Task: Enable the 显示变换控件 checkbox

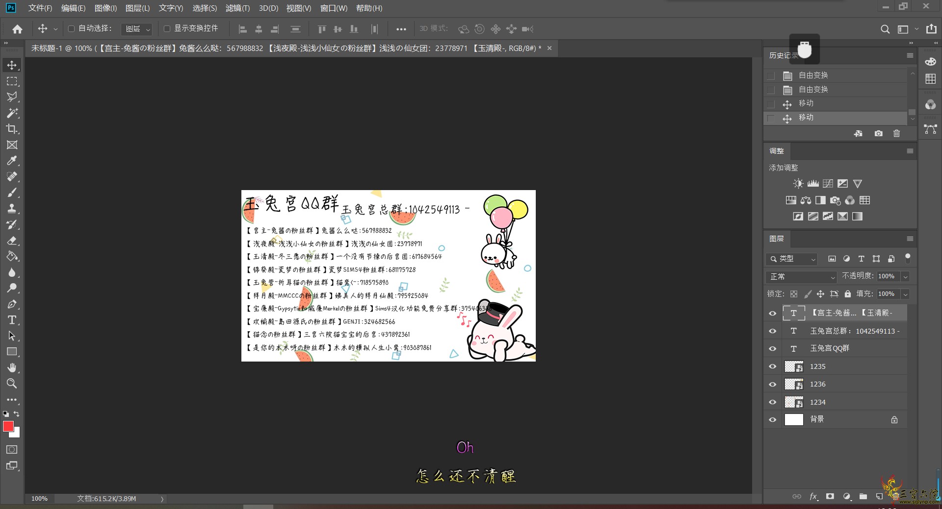Action: coord(167,29)
